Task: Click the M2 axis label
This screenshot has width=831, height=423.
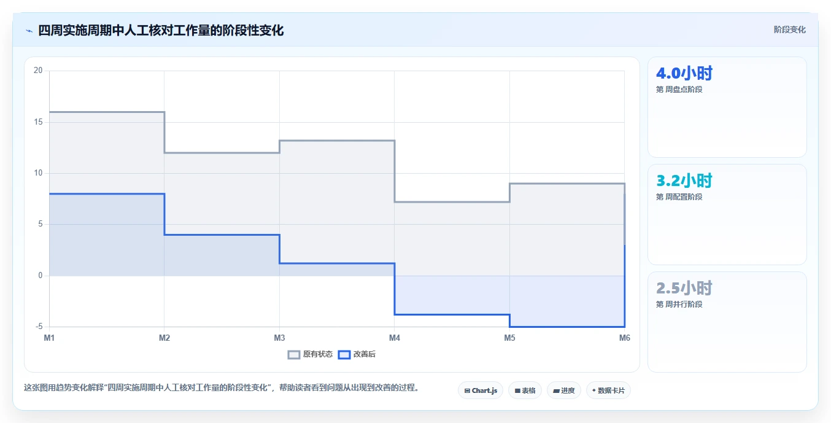Action: (x=164, y=338)
